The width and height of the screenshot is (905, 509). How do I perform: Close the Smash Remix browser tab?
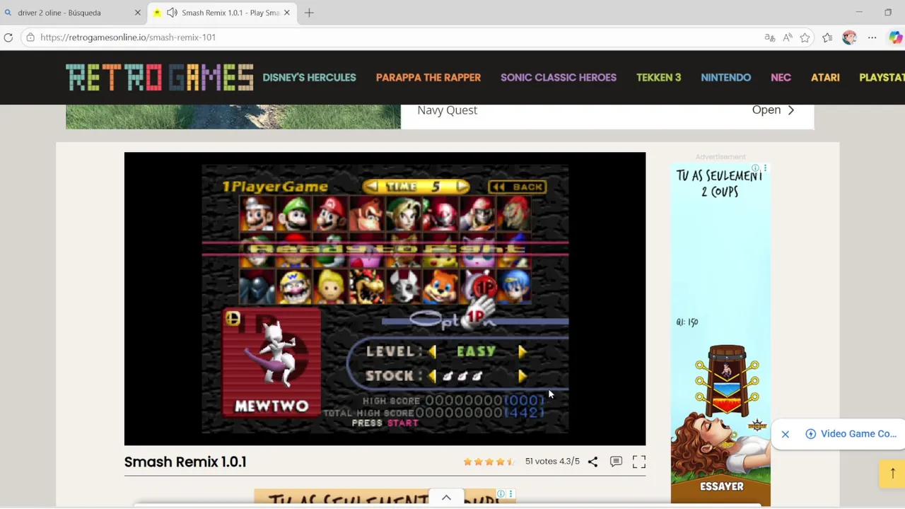[286, 13]
